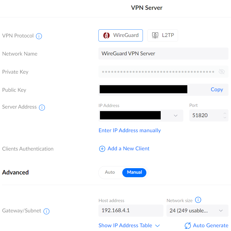Click the Auto Generate refresh icon
The height and width of the screenshot is (231, 231).
pos(188,225)
